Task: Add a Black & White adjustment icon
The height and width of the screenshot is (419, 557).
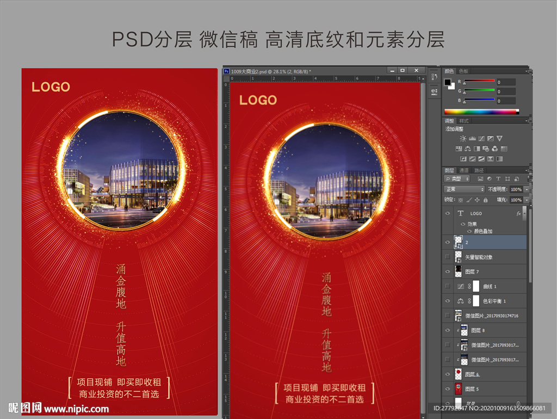Action: 476,149
